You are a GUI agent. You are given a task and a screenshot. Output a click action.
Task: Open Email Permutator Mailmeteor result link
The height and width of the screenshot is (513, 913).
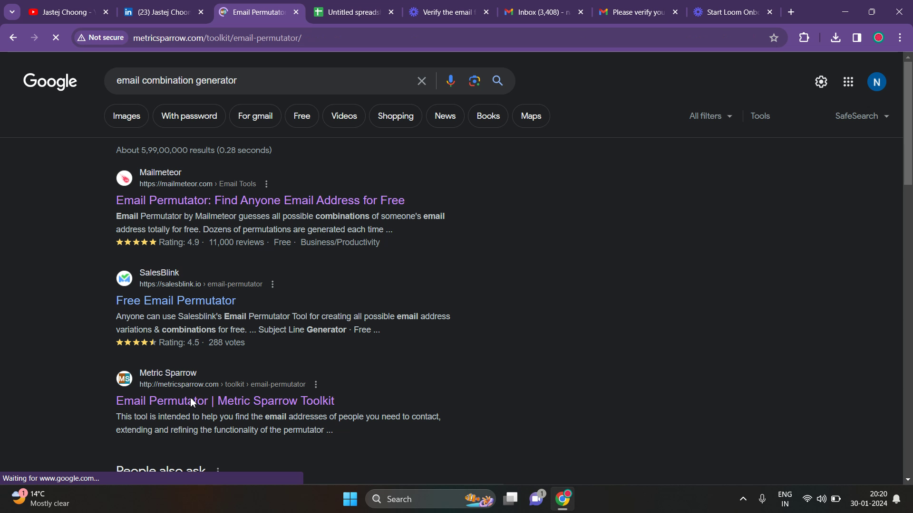tap(260, 200)
